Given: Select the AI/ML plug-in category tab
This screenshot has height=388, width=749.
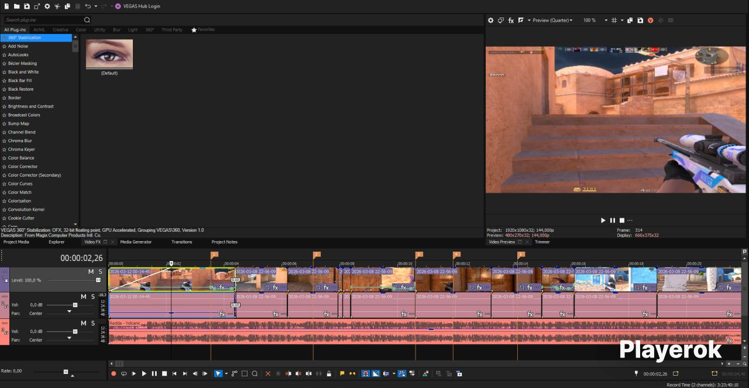Looking at the screenshot, I should coord(39,29).
